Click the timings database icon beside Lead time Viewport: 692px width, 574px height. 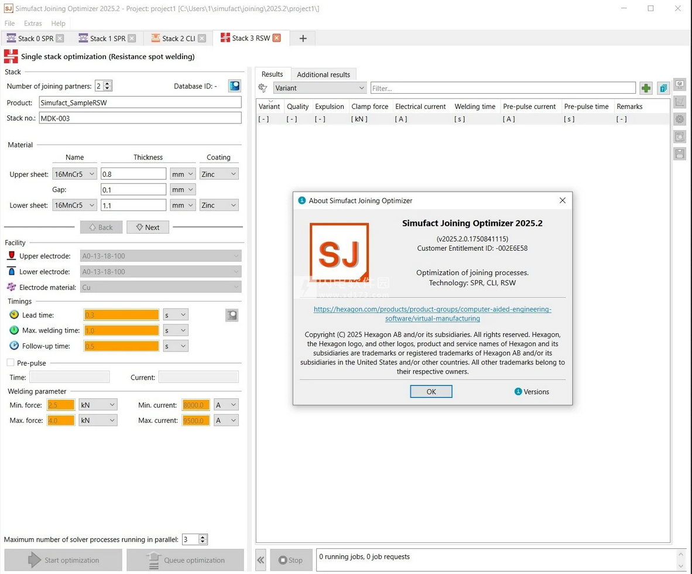[232, 315]
